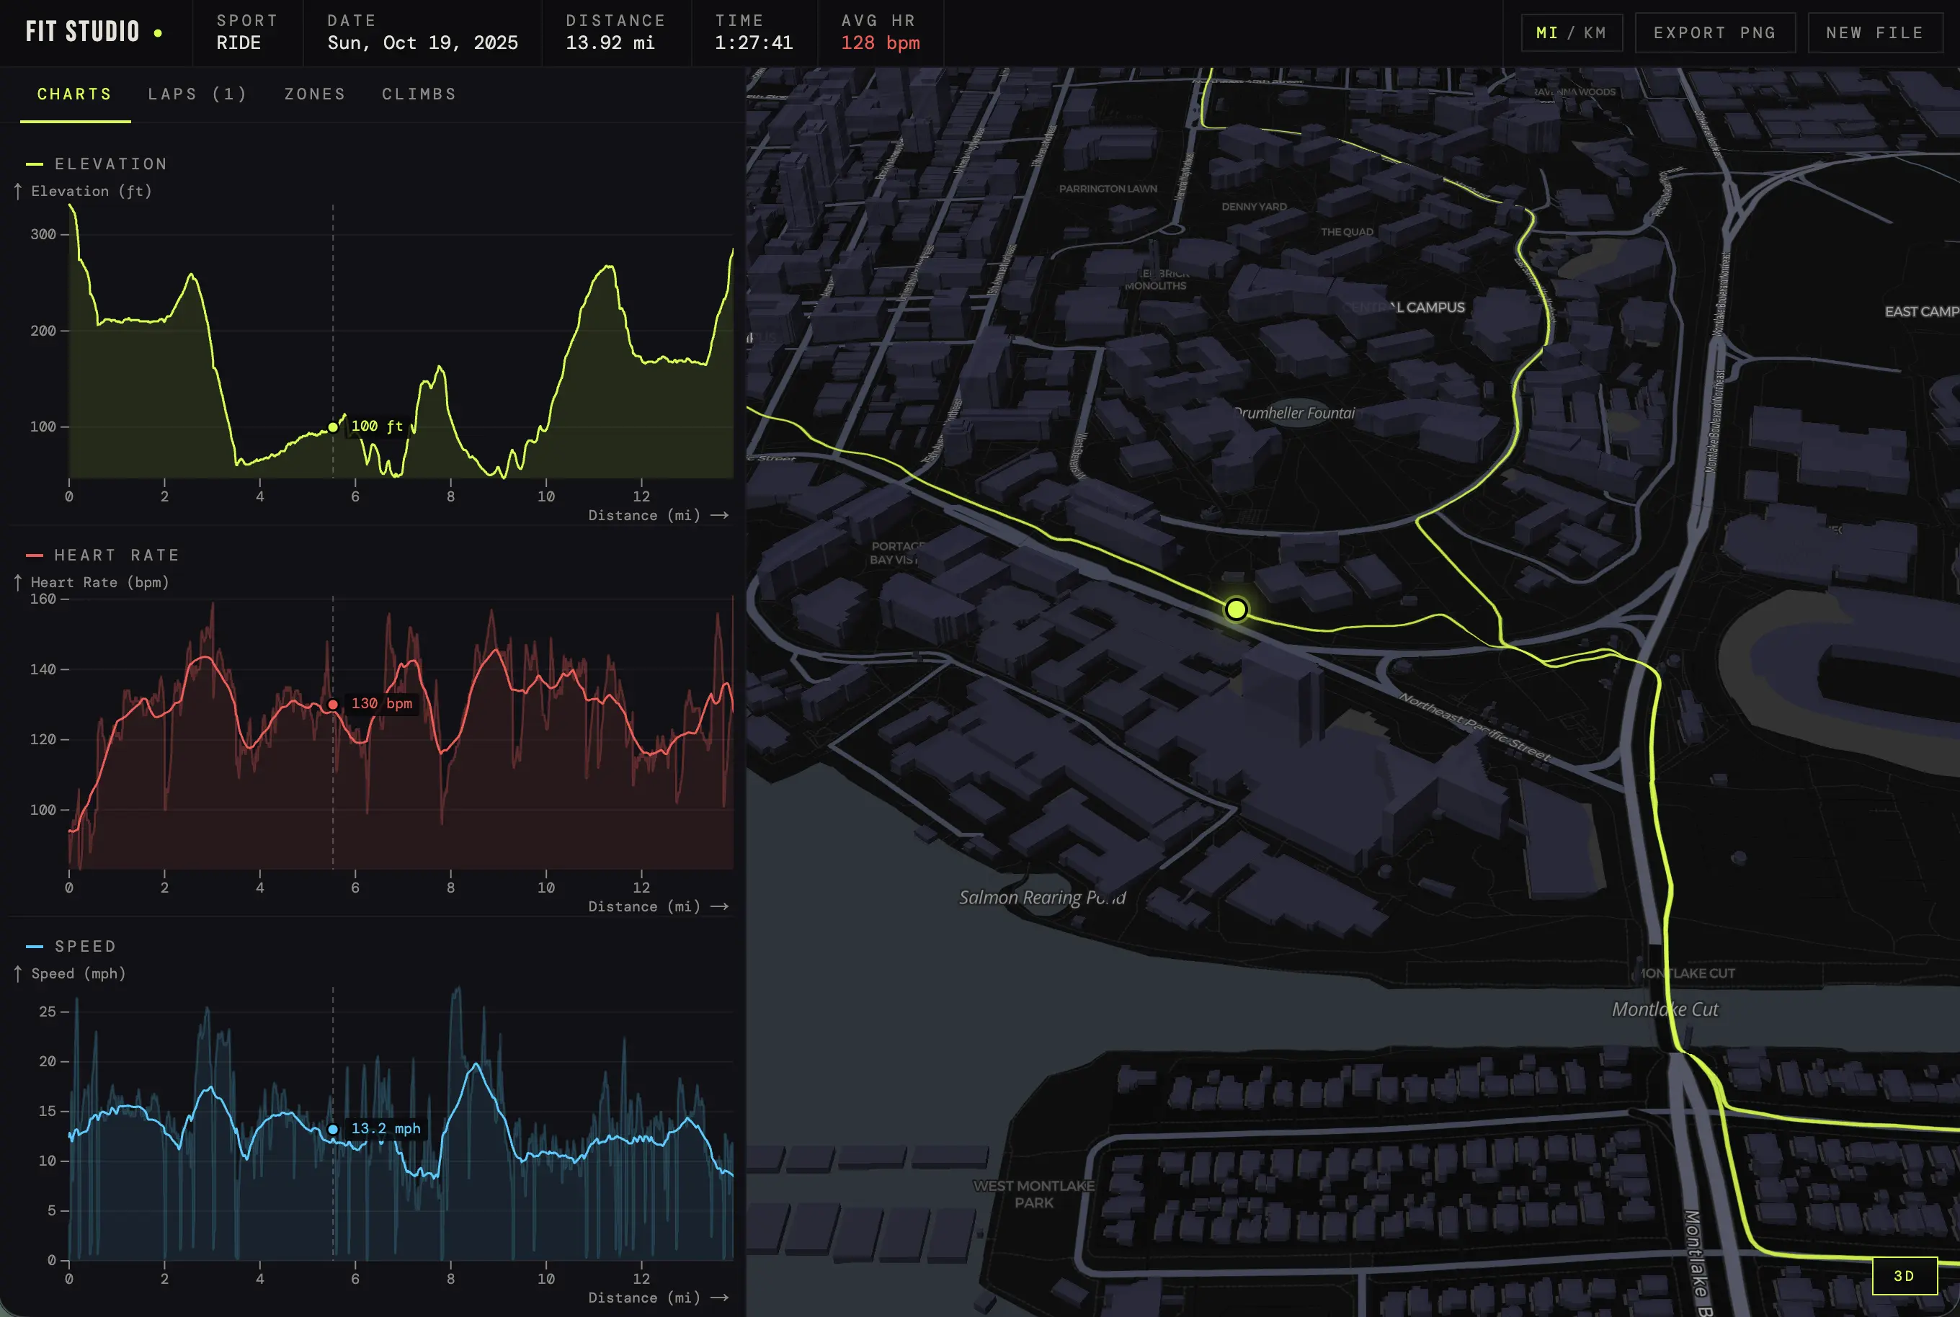Open the Climbs tab
The image size is (1960, 1317).
(419, 94)
